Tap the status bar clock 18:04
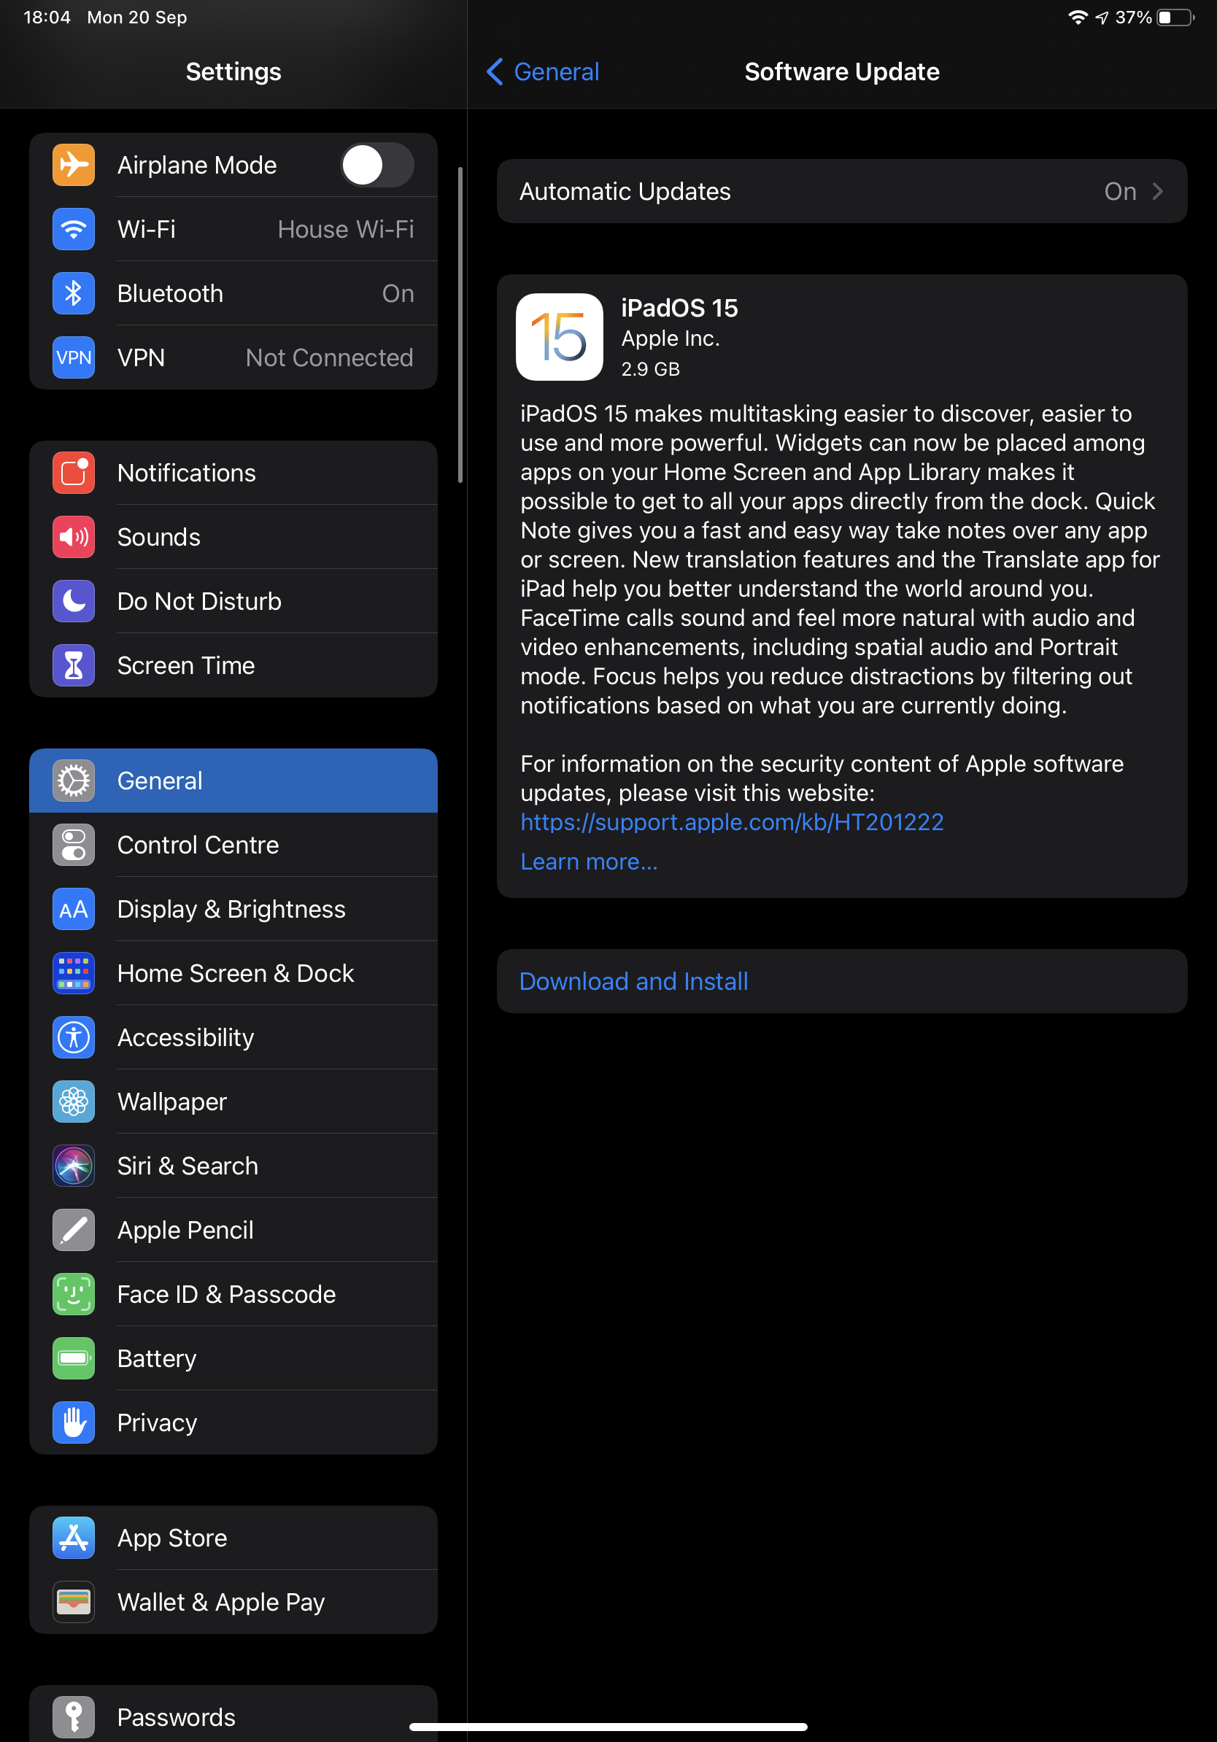The height and width of the screenshot is (1742, 1217). click(x=47, y=18)
